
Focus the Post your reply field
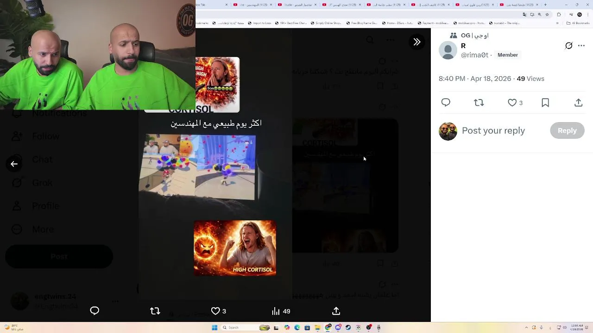click(504, 130)
